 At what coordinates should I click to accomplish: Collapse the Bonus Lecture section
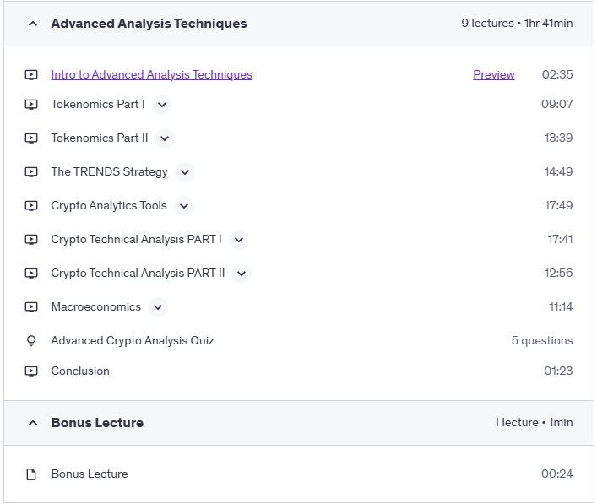click(33, 423)
